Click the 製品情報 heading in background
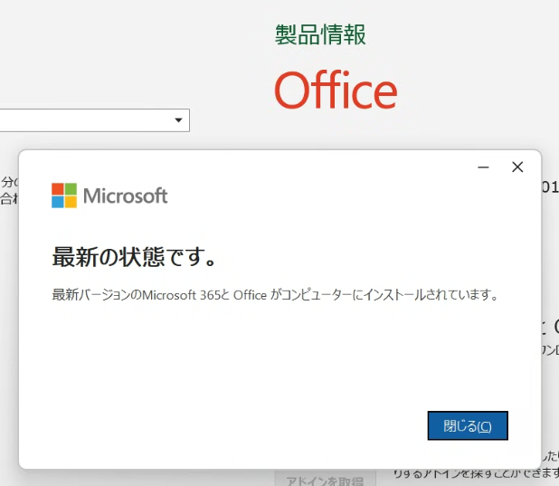 pos(320,35)
